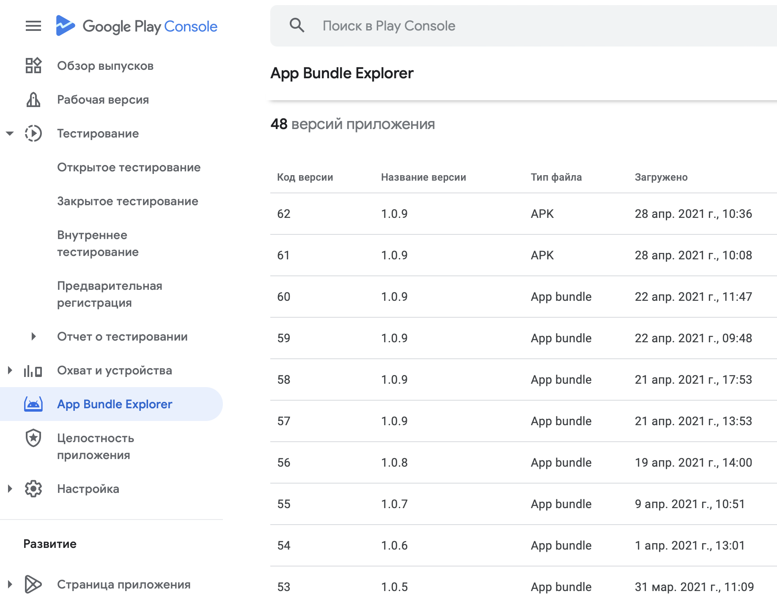Click the date 9 апр. 2021 г., 10:51
This screenshot has height=605, width=777.
690,504
